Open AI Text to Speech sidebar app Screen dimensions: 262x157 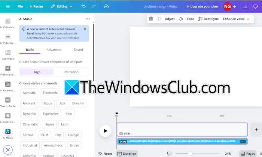coord(8,118)
